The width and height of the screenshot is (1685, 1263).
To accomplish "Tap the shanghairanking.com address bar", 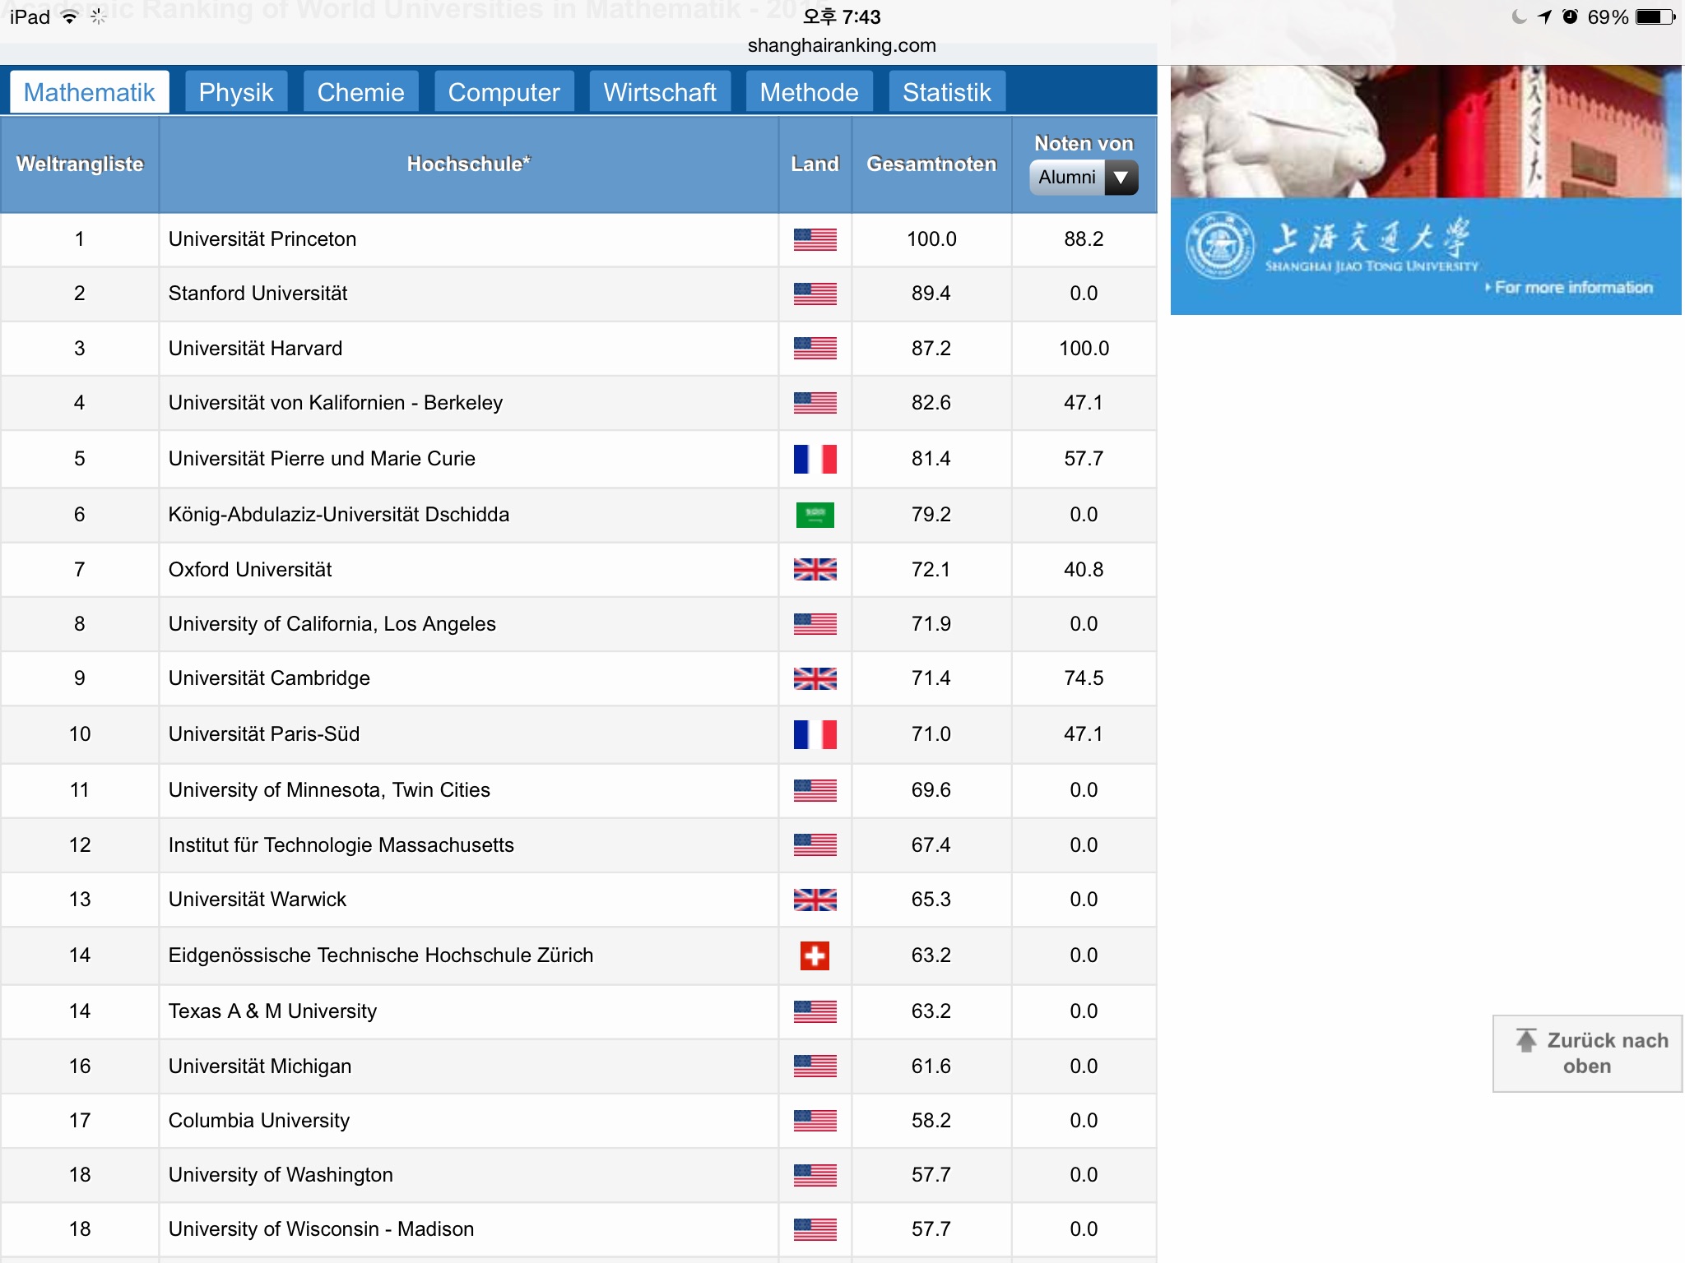I will tap(841, 45).
